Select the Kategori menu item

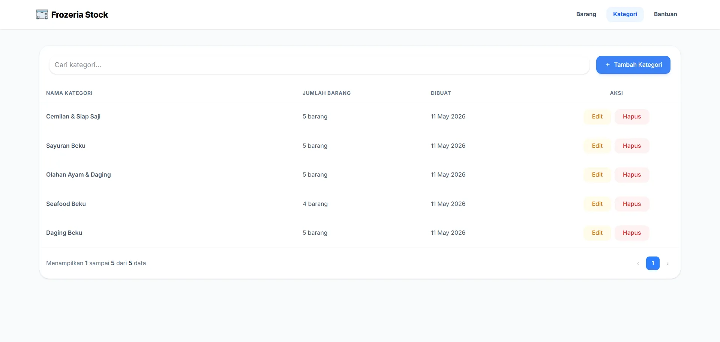[625, 14]
